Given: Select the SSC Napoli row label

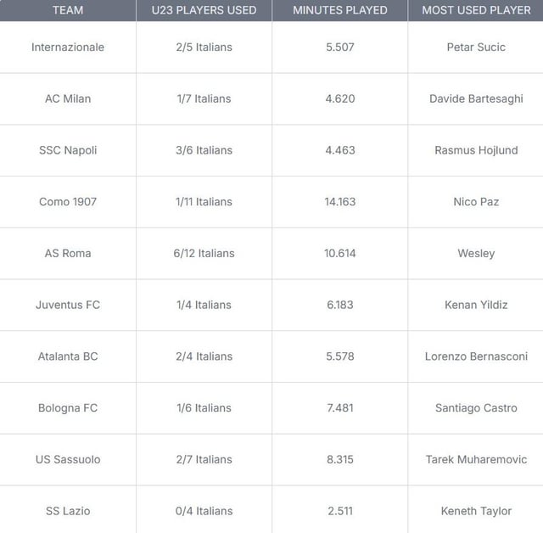Looking at the screenshot, I should pos(68,150).
